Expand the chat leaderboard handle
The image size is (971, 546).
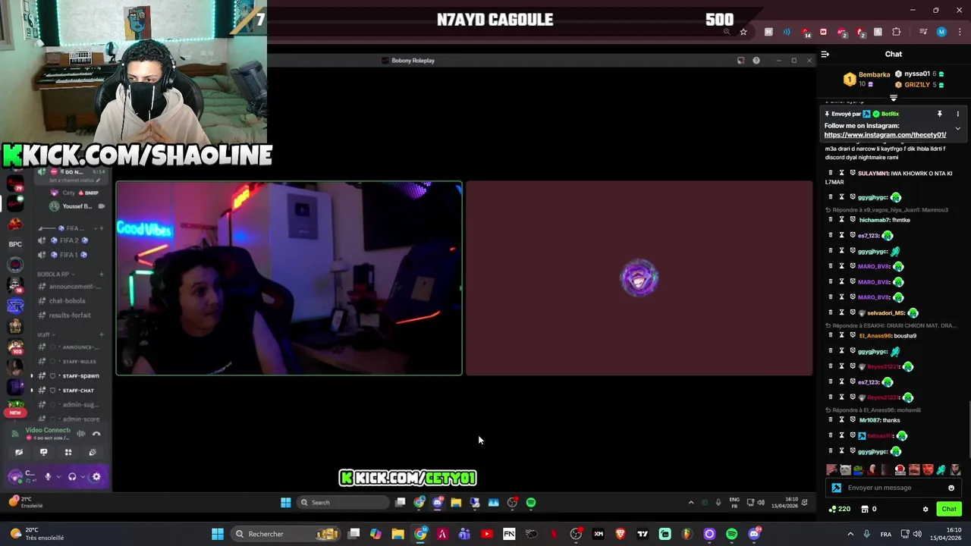(894, 98)
